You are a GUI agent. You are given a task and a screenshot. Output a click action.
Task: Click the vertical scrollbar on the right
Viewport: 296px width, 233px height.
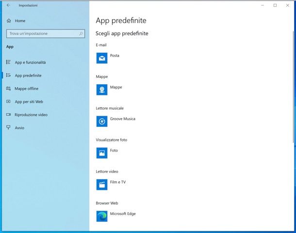(293, 87)
